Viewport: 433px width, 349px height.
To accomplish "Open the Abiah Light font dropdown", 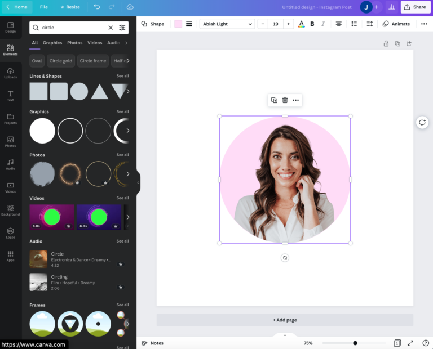I will coord(227,24).
